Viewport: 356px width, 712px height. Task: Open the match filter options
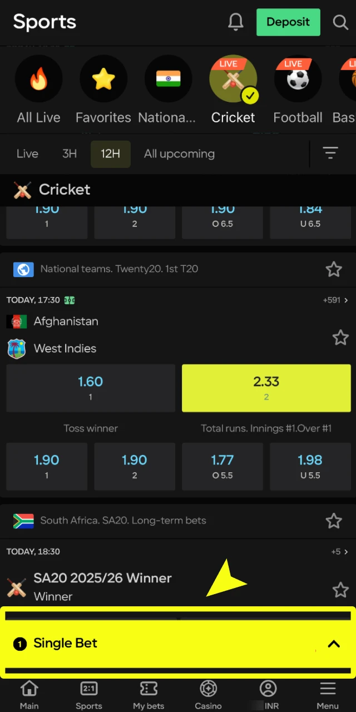tap(330, 154)
